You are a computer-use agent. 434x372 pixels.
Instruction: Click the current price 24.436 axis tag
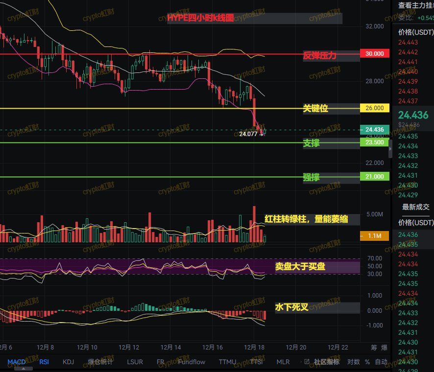(375, 129)
